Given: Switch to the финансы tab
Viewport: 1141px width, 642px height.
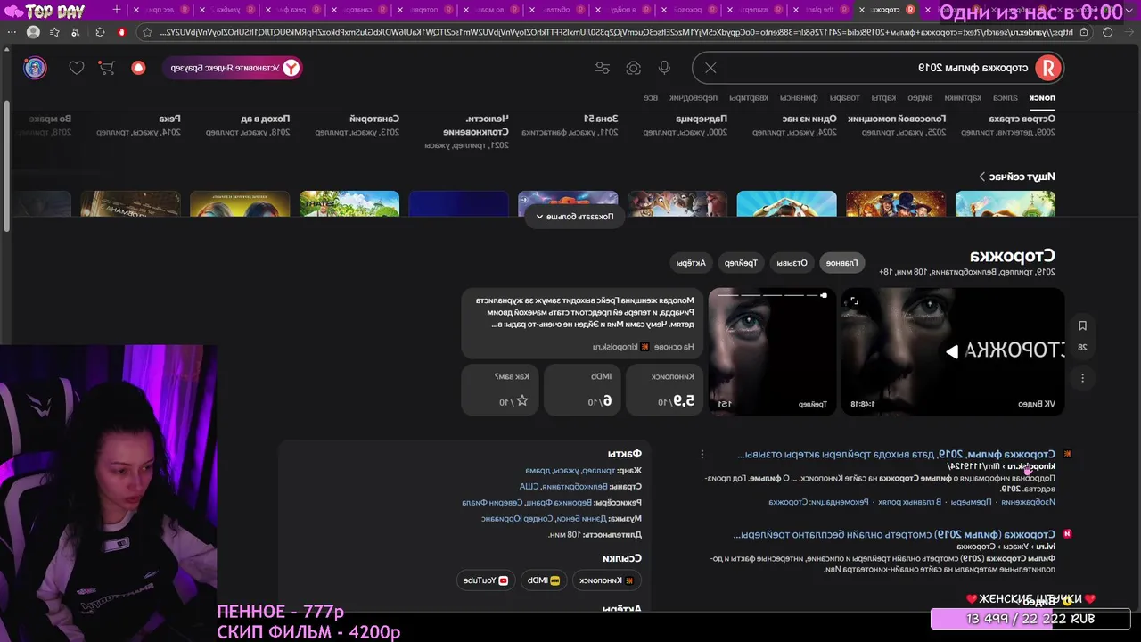Looking at the screenshot, I should (x=799, y=97).
